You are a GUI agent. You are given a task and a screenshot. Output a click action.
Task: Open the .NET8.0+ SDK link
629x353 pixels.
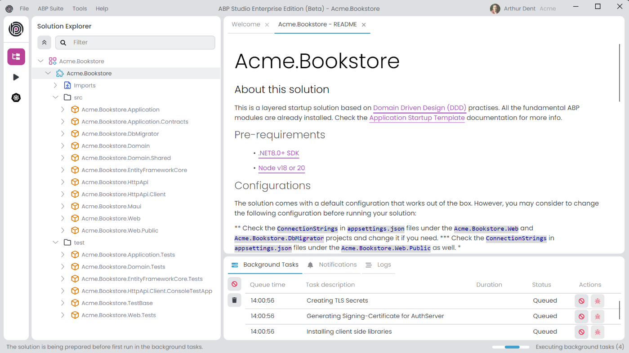[x=279, y=153]
